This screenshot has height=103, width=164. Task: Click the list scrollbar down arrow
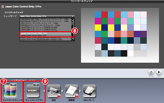click(73, 38)
